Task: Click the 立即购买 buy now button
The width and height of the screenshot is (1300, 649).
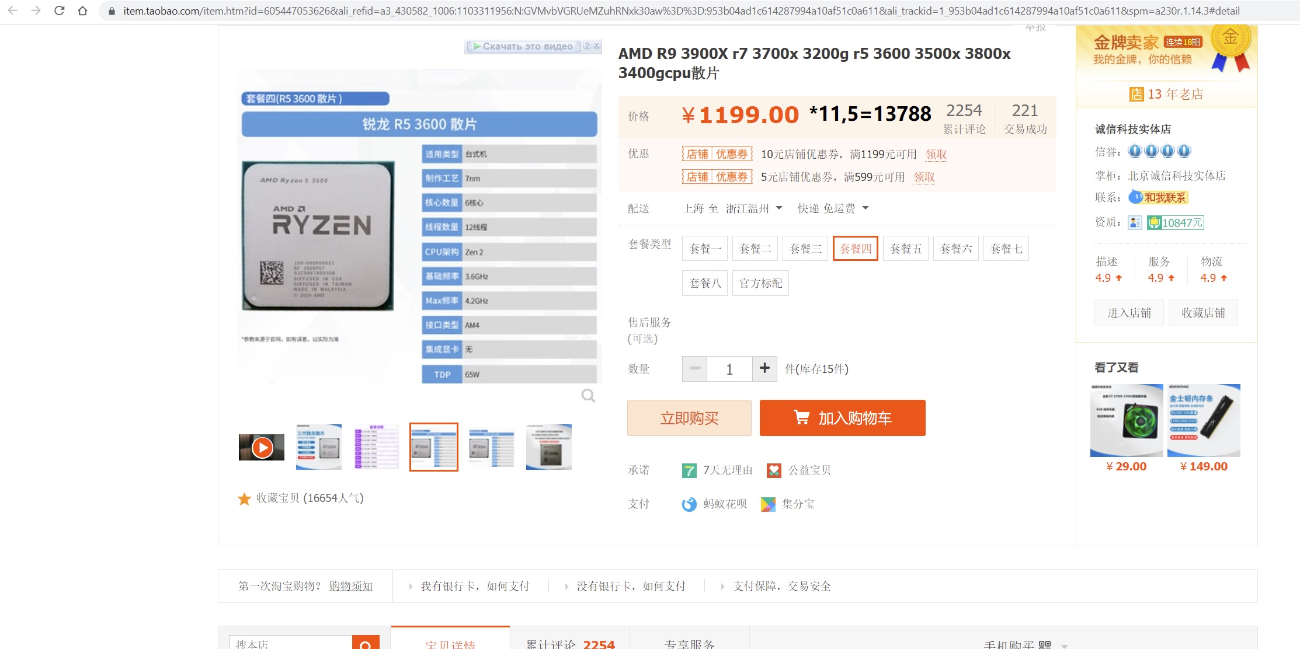Action: click(689, 418)
